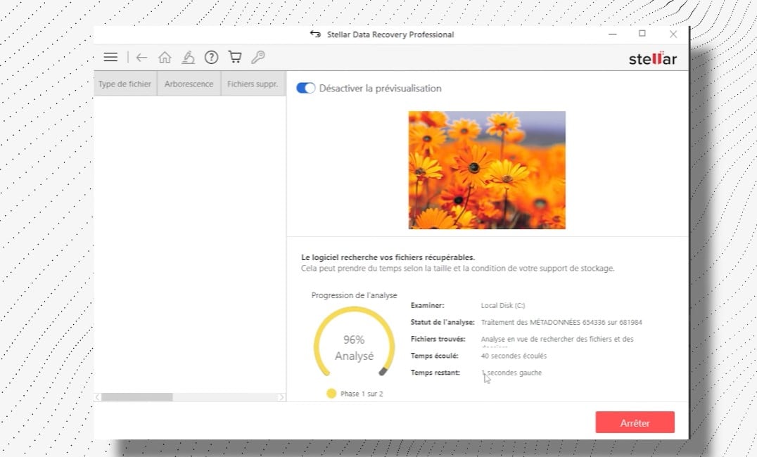
Task: Click the orange flowers preview image
Action: point(485,170)
